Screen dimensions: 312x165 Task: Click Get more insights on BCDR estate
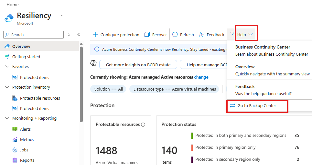click(138, 65)
